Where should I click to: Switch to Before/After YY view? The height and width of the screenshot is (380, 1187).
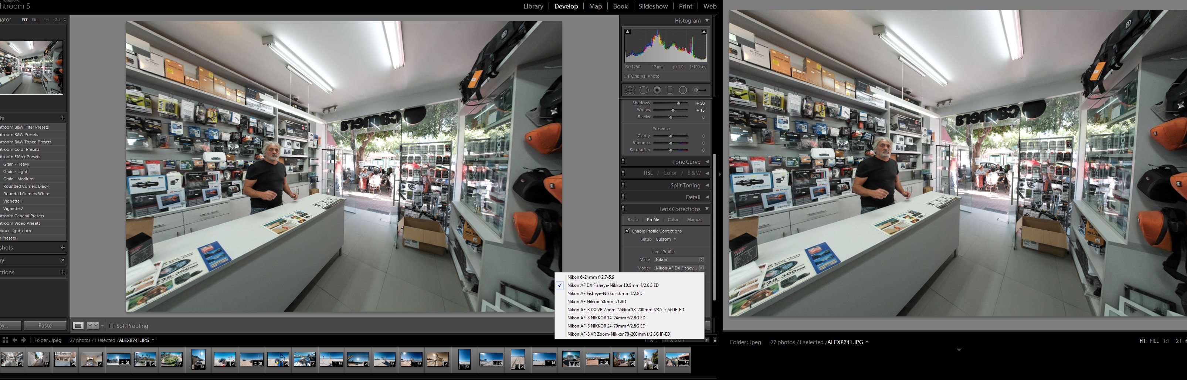point(93,326)
